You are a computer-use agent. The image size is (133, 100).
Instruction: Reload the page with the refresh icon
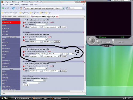pyautogui.click(x=13, y=8)
